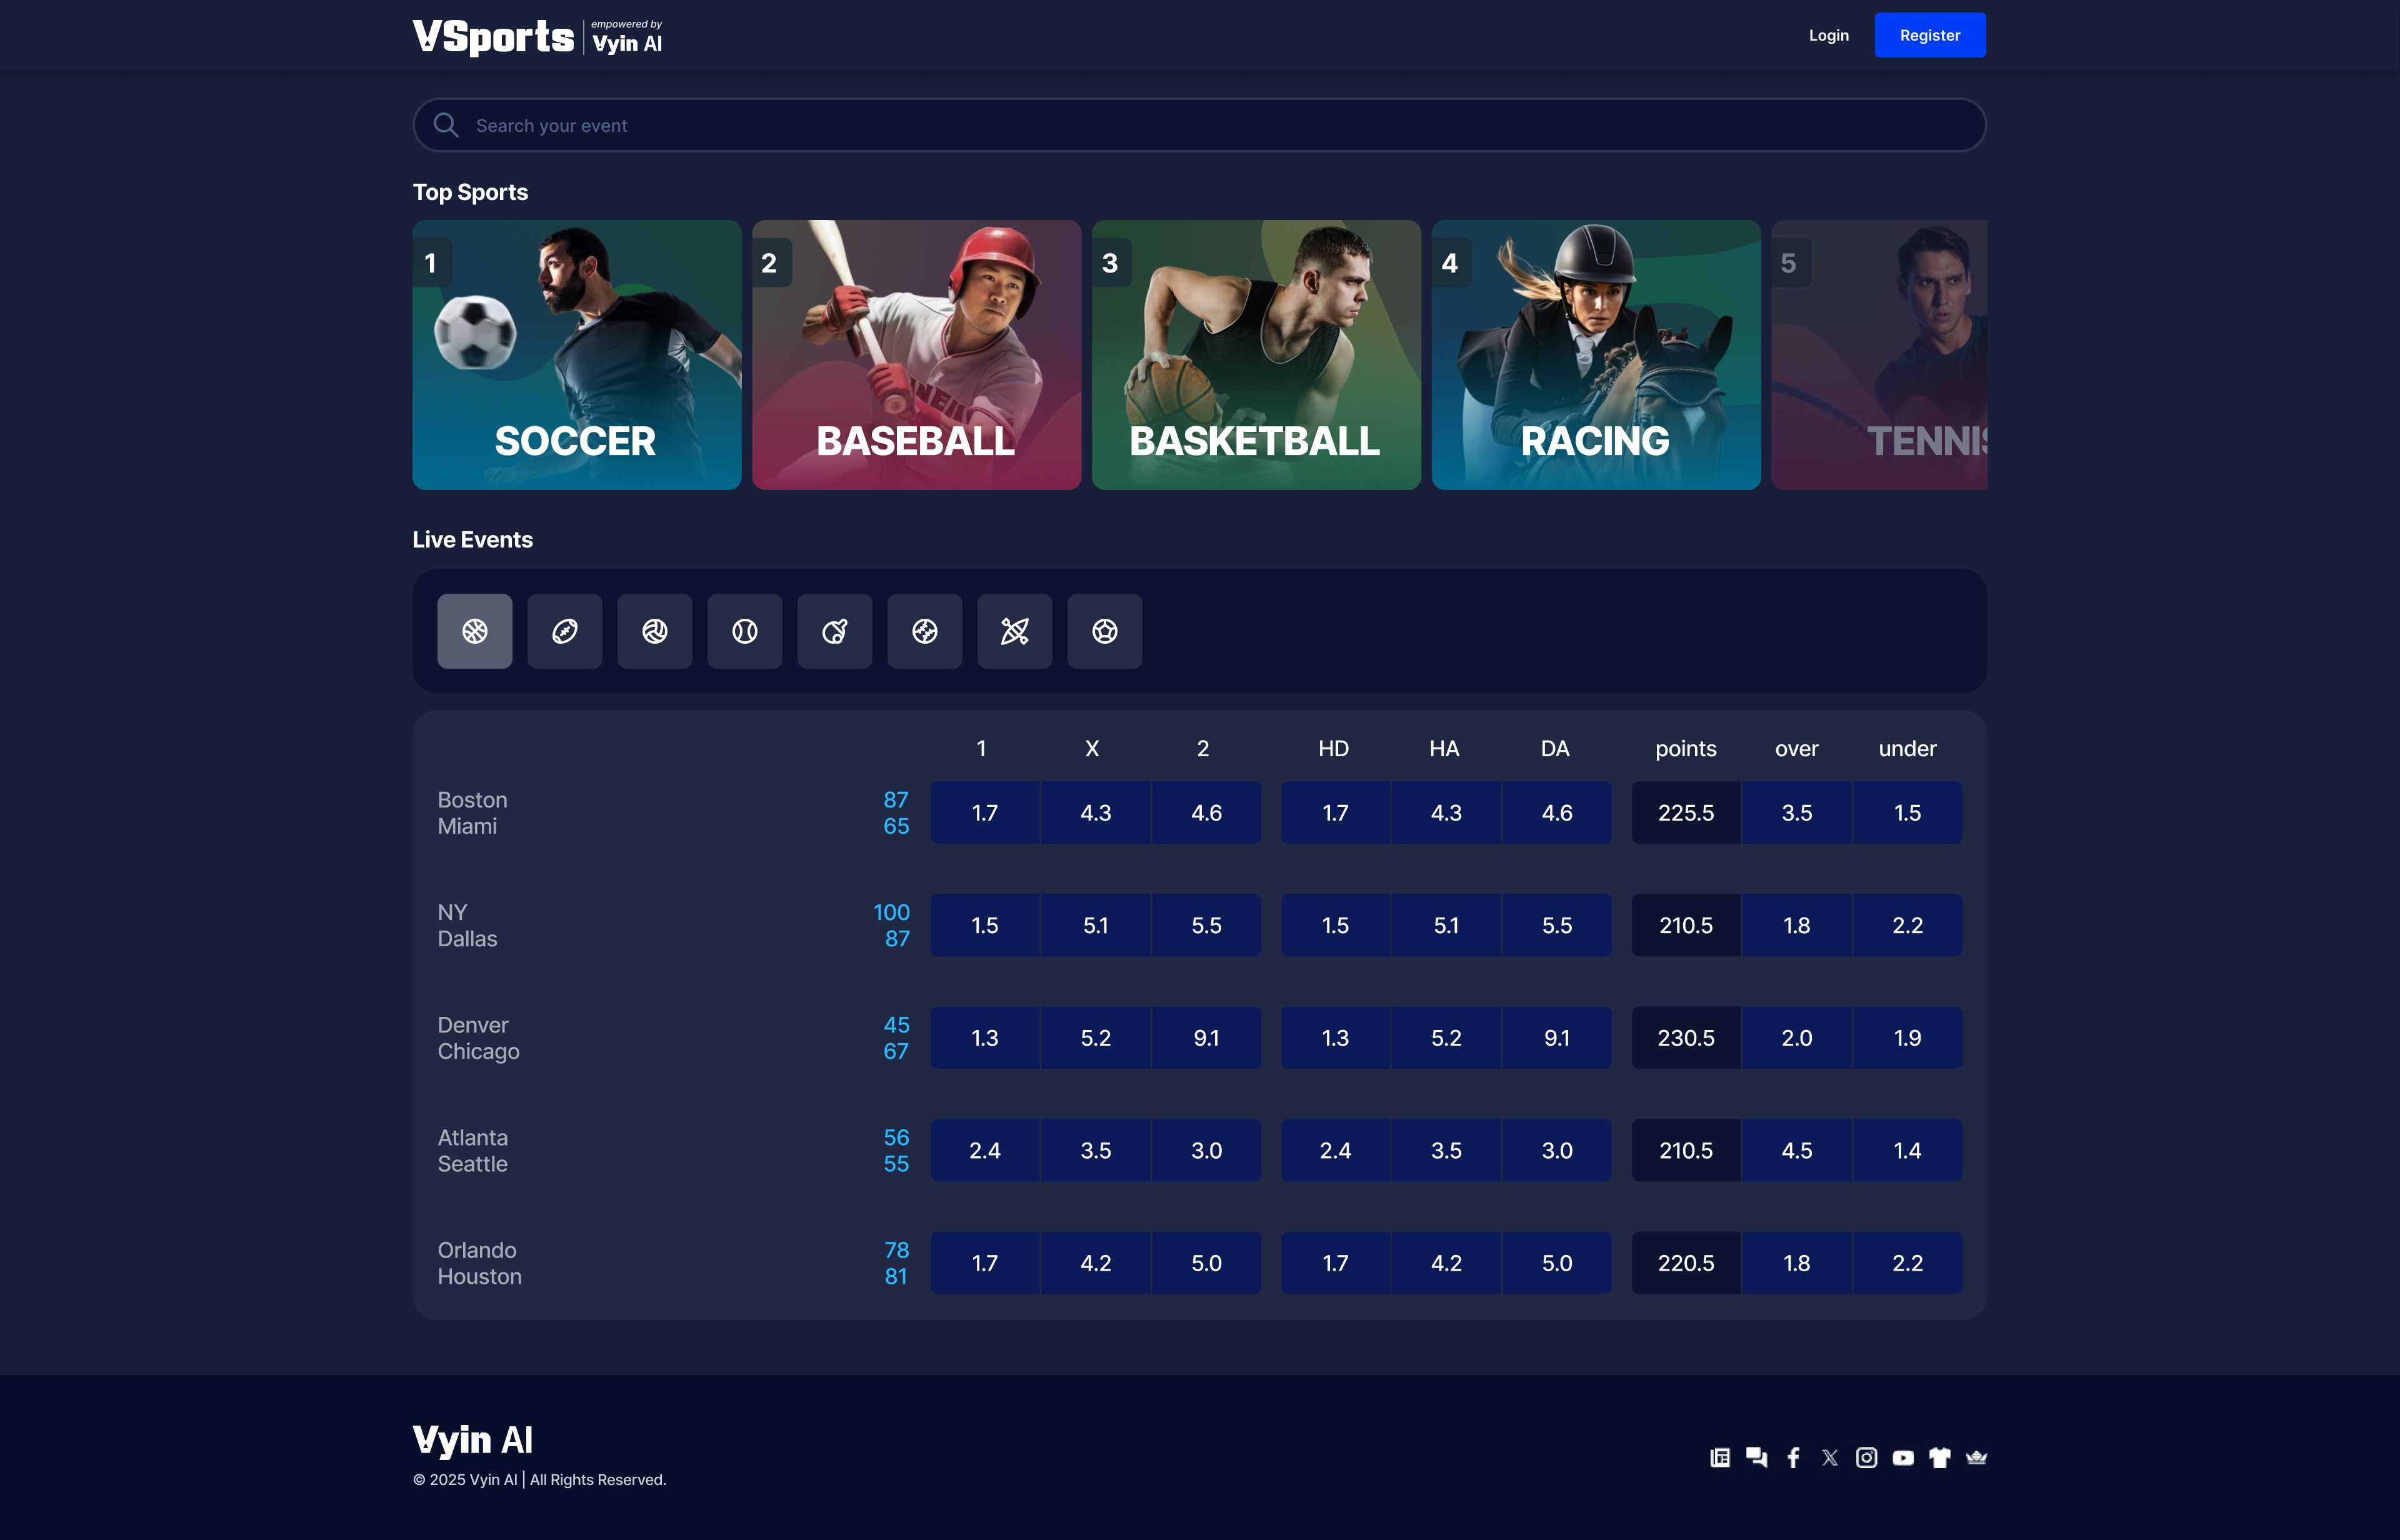Pick Denver–Chicago X odds 5.2
Image resolution: width=2400 pixels, height=1540 pixels.
pyautogui.click(x=1096, y=1038)
